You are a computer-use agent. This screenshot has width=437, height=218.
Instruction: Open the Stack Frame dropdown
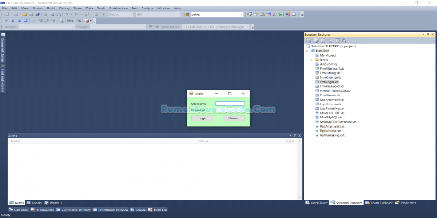click(248, 27)
